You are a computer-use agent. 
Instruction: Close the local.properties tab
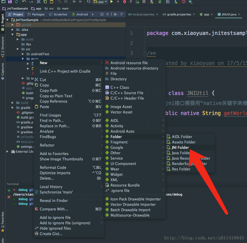tap(157, 14)
